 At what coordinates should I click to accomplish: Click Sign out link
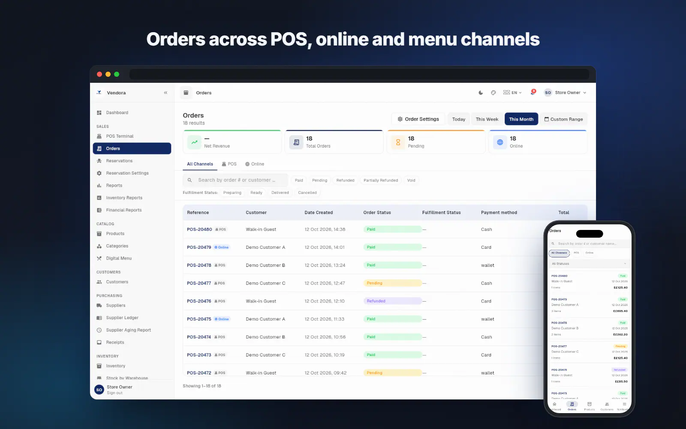click(114, 393)
